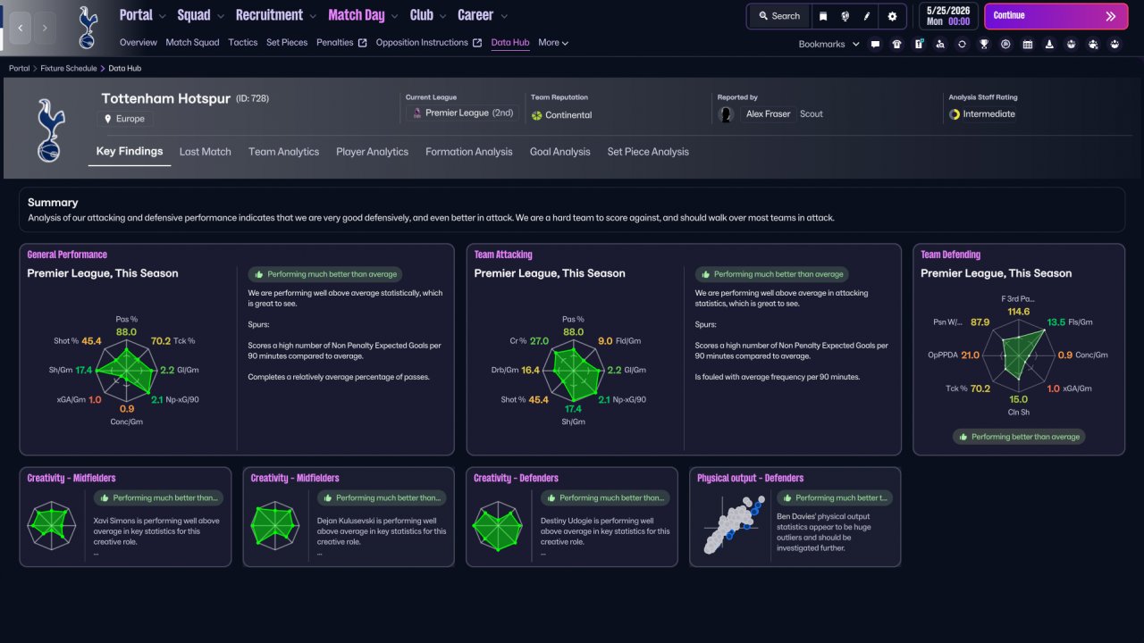Click the Alex Fraser scout avatar
This screenshot has height=643, width=1144.
click(727, 114)
